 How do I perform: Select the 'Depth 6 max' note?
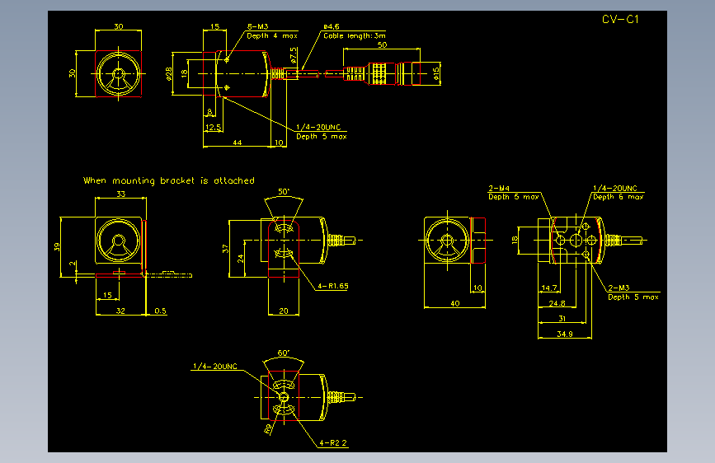619,197
